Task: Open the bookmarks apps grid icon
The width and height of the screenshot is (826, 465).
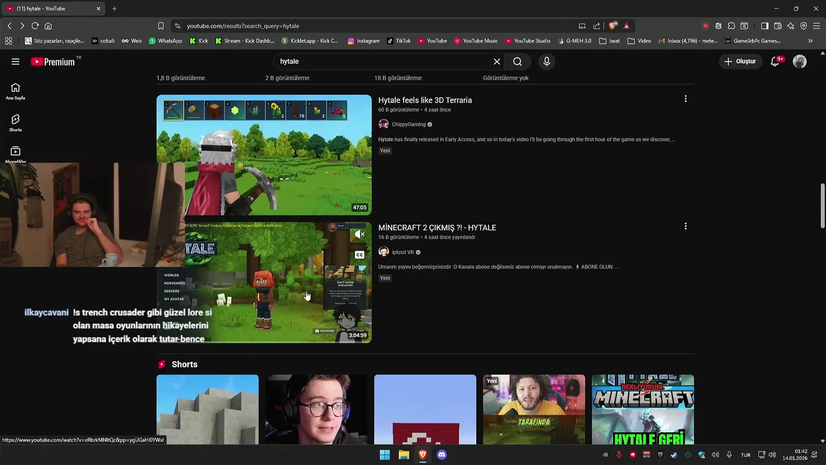Action: pos(8,41)
